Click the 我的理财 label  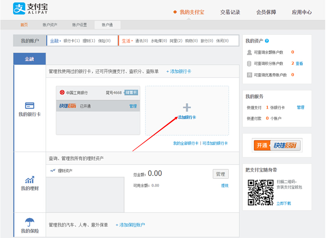(30, 189)
